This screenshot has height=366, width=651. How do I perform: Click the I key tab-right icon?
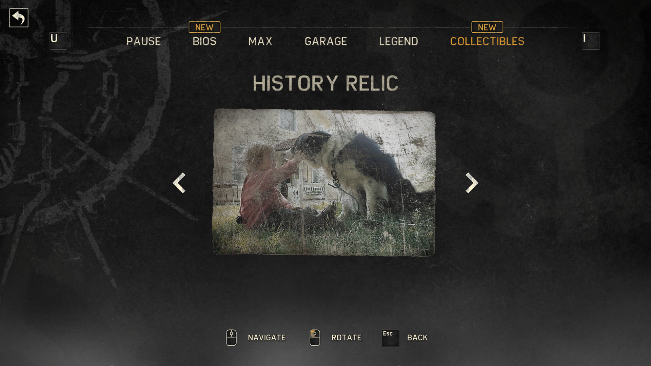(591, 41)
